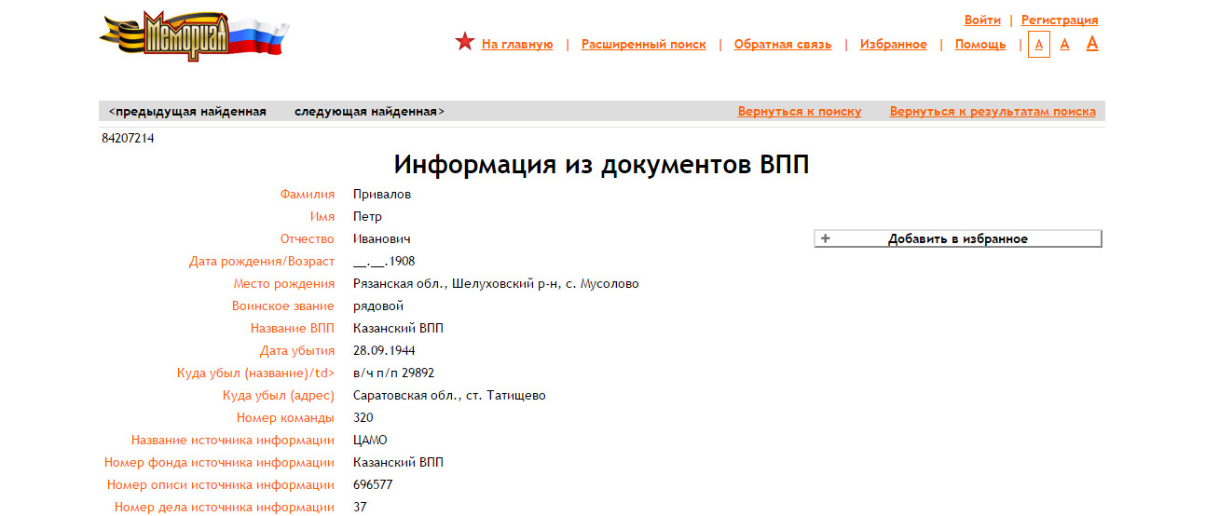This screenshot has height=516, width=1219.
Task: Select the medium font size A
Action: tap(1064, 44)
